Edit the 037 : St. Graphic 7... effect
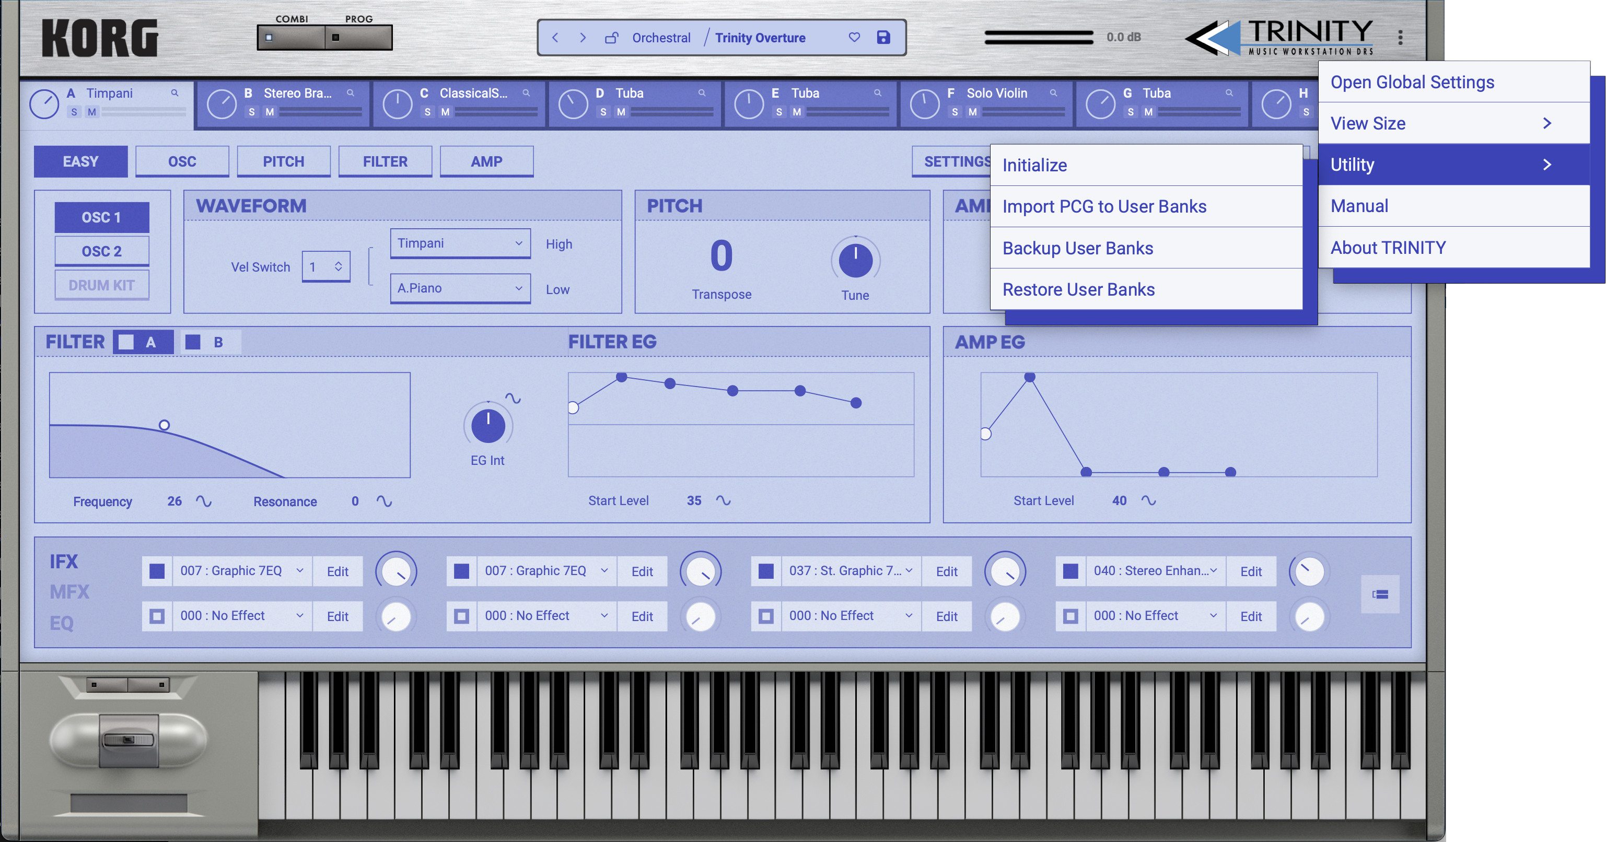Viewport: 1606px width, 842px height. click(x=946, y=571)
